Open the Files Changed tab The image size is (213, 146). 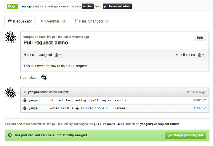[91, 21]
